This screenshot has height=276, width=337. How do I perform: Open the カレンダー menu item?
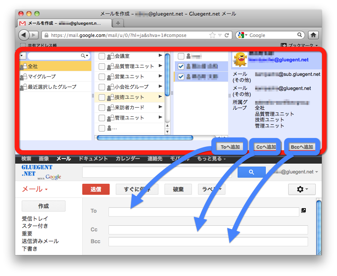128,159
